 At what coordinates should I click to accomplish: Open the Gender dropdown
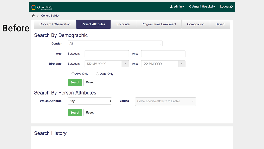tap(115, 43)
